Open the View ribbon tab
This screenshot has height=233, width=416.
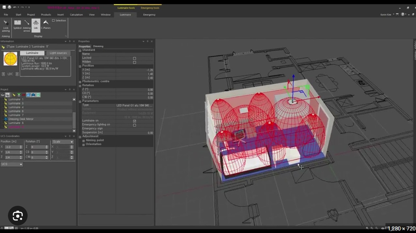point(92,14)
